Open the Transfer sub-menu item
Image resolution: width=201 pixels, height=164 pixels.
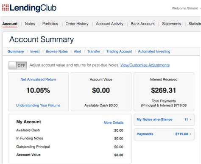click(x=94, y=51)
